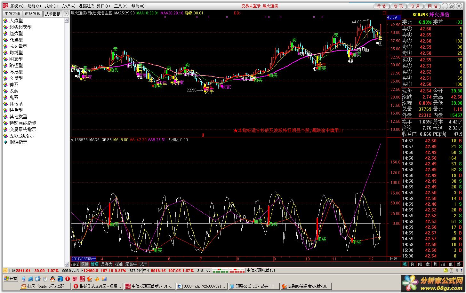Select the 盘 tab under tick list
The image size is (466, 293).
(428, 264)
